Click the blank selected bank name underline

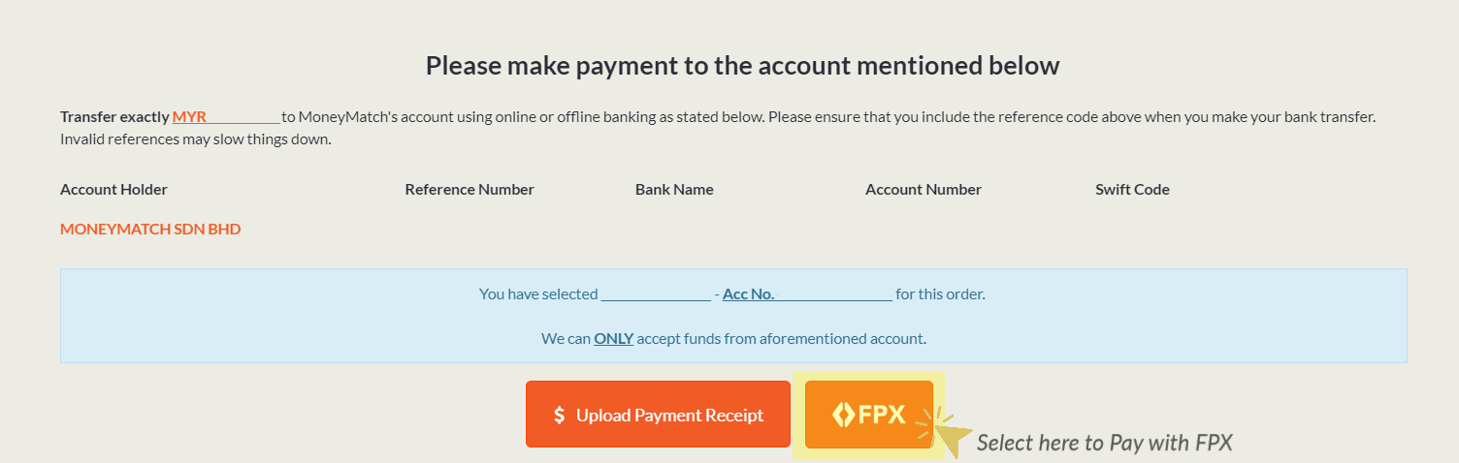656,293
